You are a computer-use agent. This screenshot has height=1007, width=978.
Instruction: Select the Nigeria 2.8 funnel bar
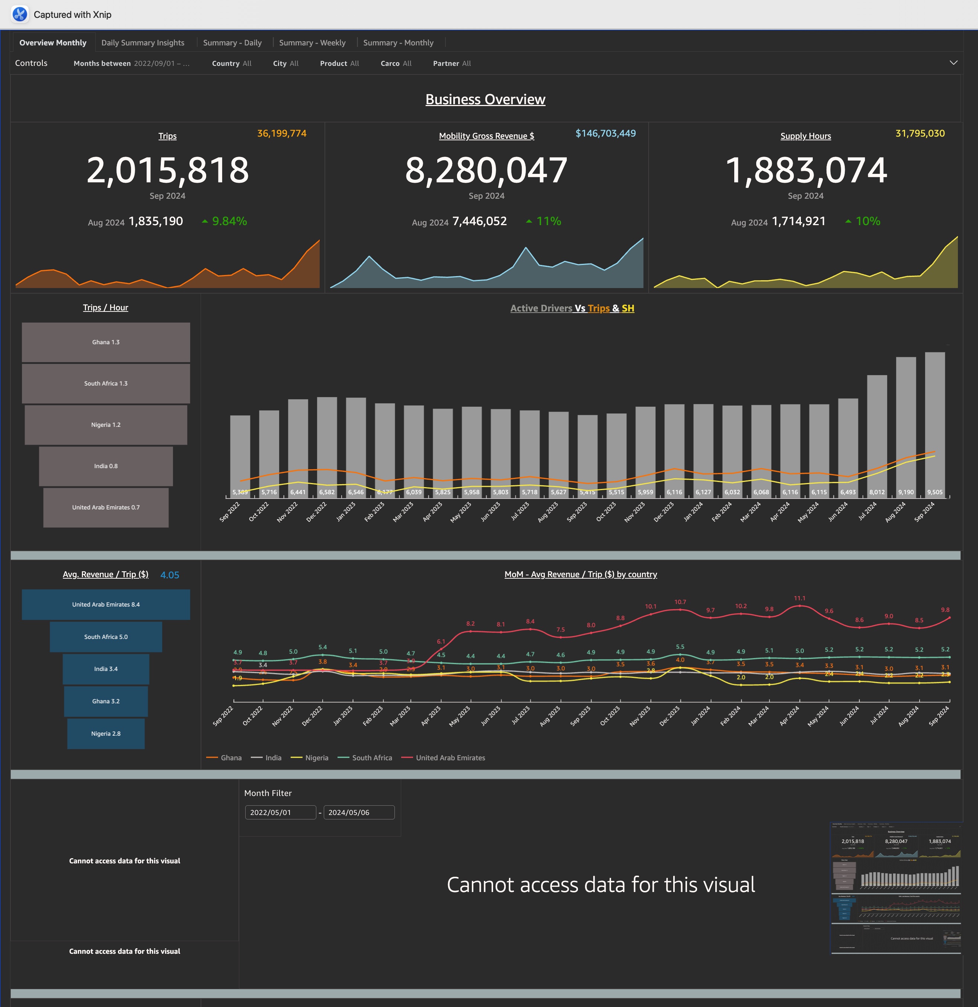(106, 734)
